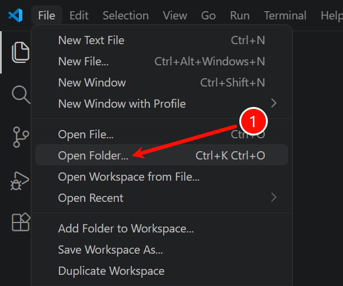
Task: Open the Source Control view icon
Action: [x=21, y=137]
